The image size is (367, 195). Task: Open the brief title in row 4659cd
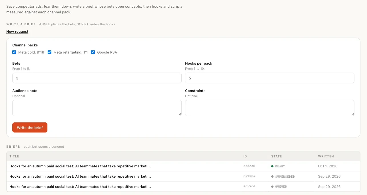click(x=80, y=187)
